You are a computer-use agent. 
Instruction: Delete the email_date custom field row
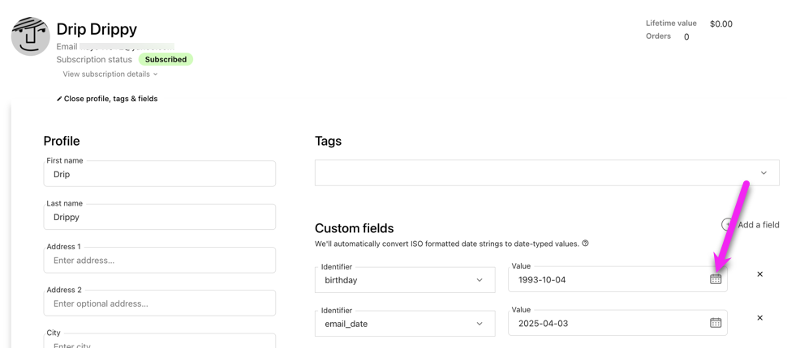[759, 318]
